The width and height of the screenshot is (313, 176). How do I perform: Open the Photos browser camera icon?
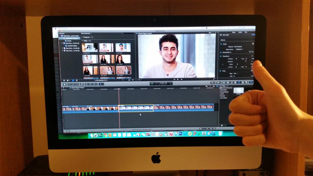point(228,82)
